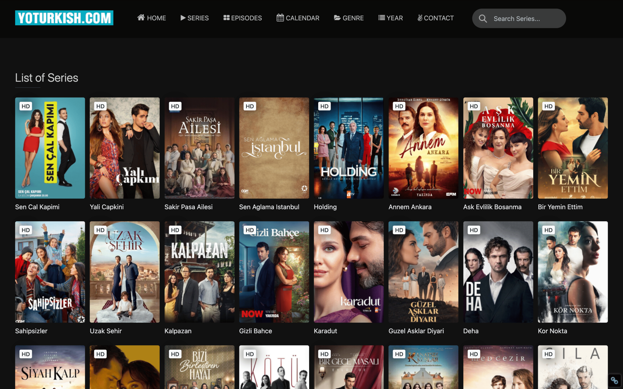This screenshot has height=389, width=623.
Task: Click the play icon beside SERIES
Action: click(183, 18)
